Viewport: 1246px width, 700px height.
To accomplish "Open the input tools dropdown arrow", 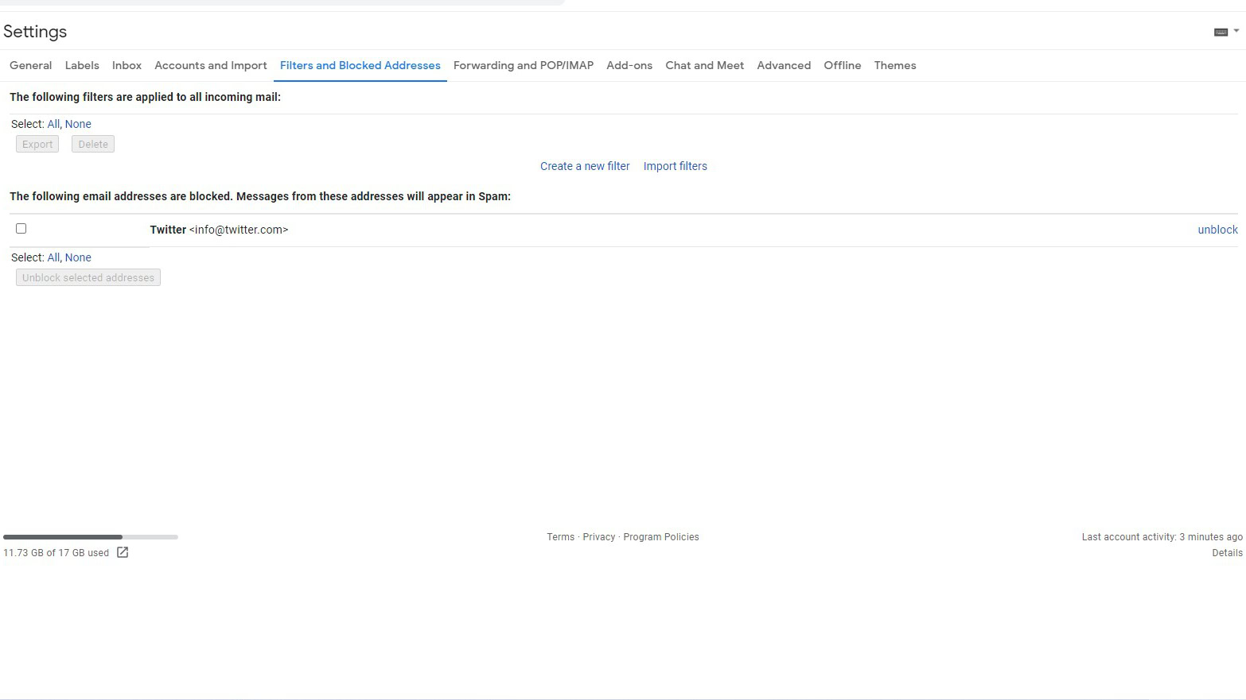I will click(1236, 31).
